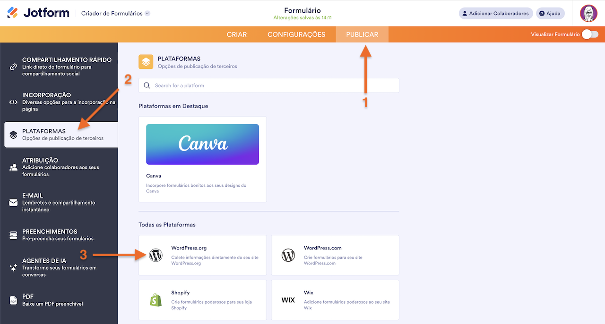Open the Ajuda help button
This screenshot has width=605, height=324.
[x=550, y=13]
